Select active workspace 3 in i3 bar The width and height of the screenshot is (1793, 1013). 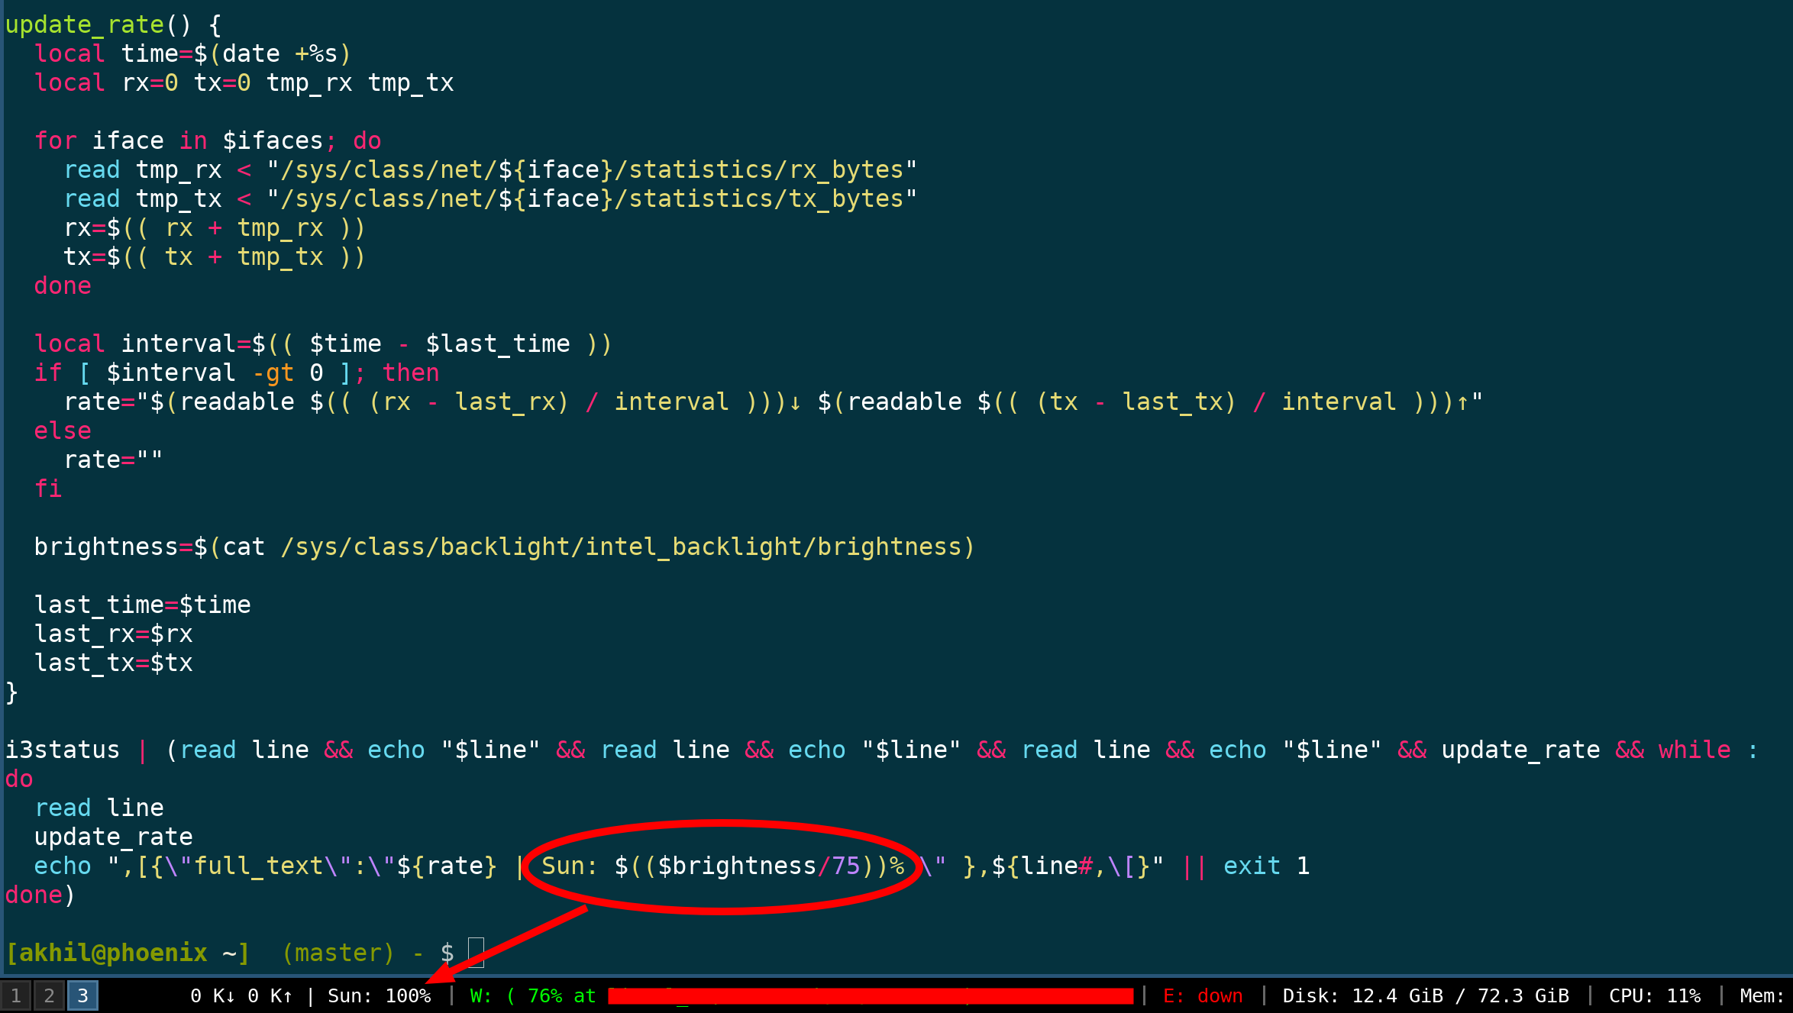pos(82,995)
